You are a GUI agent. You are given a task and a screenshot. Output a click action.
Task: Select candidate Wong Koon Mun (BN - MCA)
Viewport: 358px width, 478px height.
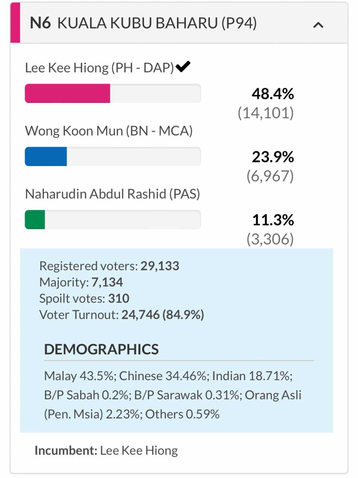[x=109, y=131]
